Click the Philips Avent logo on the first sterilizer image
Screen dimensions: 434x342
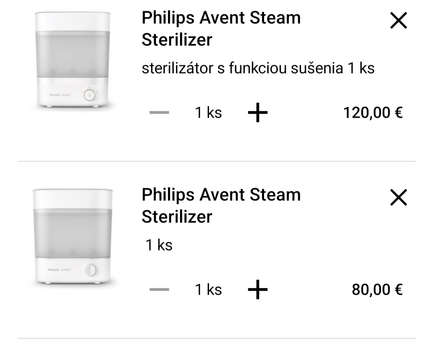(x=60, y=95)
